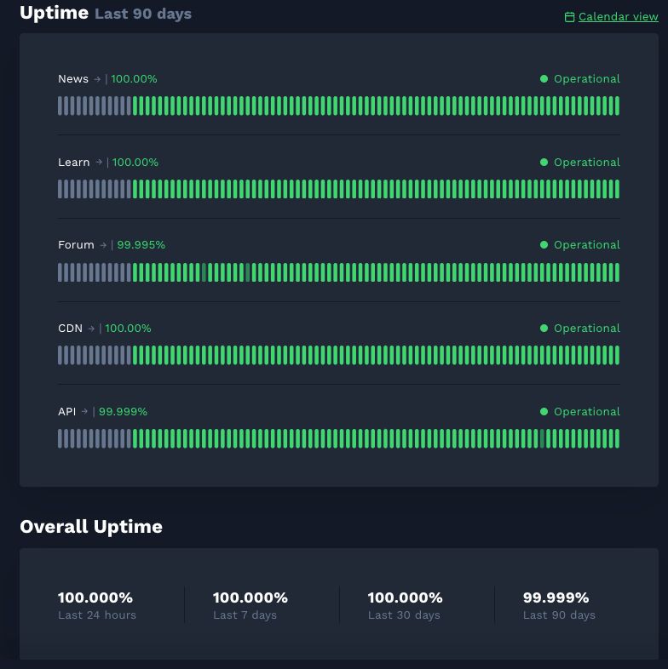The width and height of the screenshot is (668, 669).
Task: Open the Learn service link
Action: pos(74,162)
